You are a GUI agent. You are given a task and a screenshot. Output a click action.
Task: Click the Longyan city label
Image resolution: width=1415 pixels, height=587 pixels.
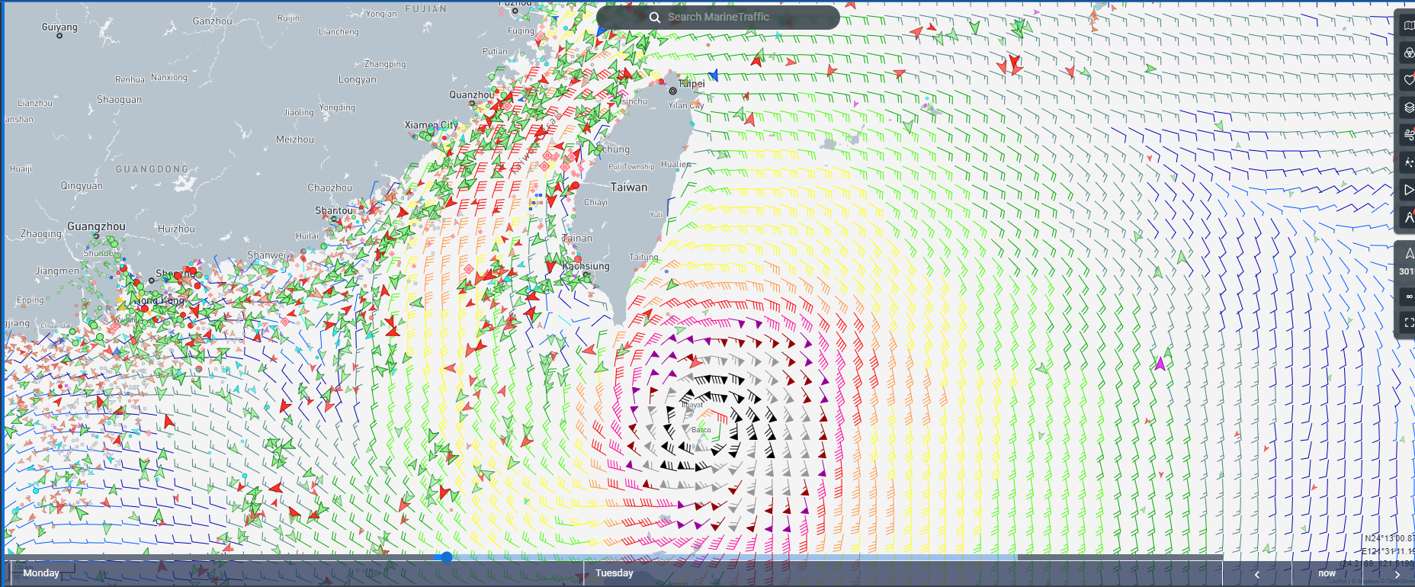358,79
